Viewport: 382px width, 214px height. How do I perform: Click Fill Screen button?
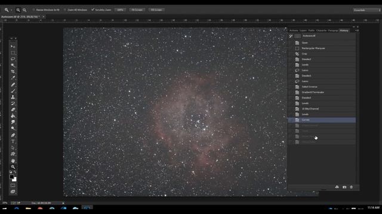pos(156,10)
